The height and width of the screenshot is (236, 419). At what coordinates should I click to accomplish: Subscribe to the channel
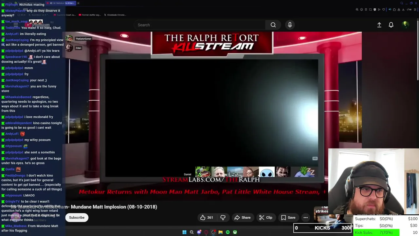click(x=77, y=218)
